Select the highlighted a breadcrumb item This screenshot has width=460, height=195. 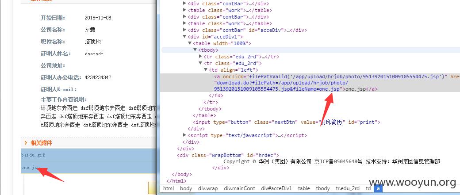tap(378, 188)
